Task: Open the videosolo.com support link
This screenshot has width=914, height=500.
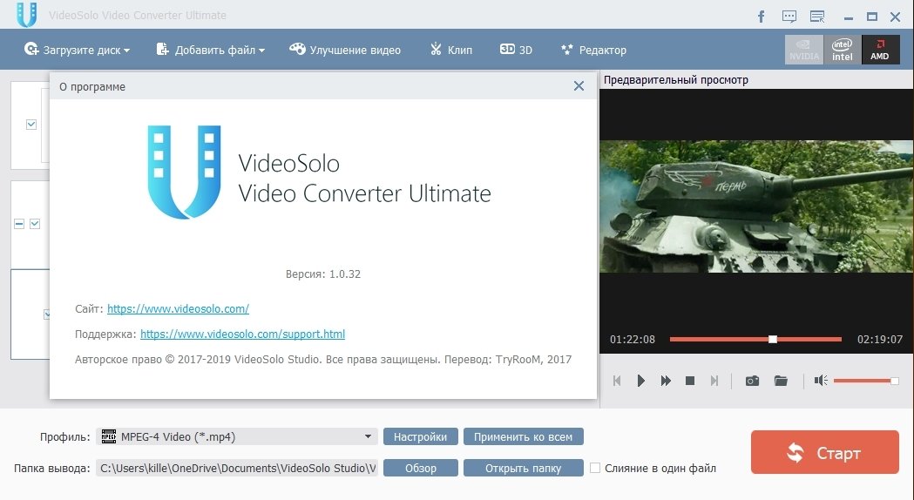Action: pyautogui.click(x=242, y=334)
